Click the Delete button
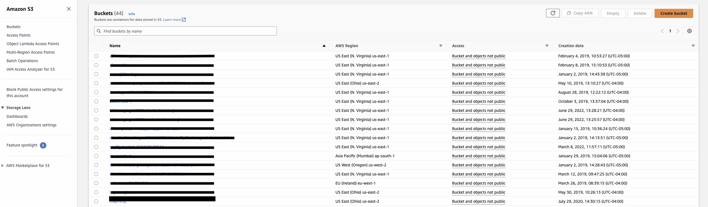Image resolution: width=708 pixels, height=207 pixels. point(640,13)
